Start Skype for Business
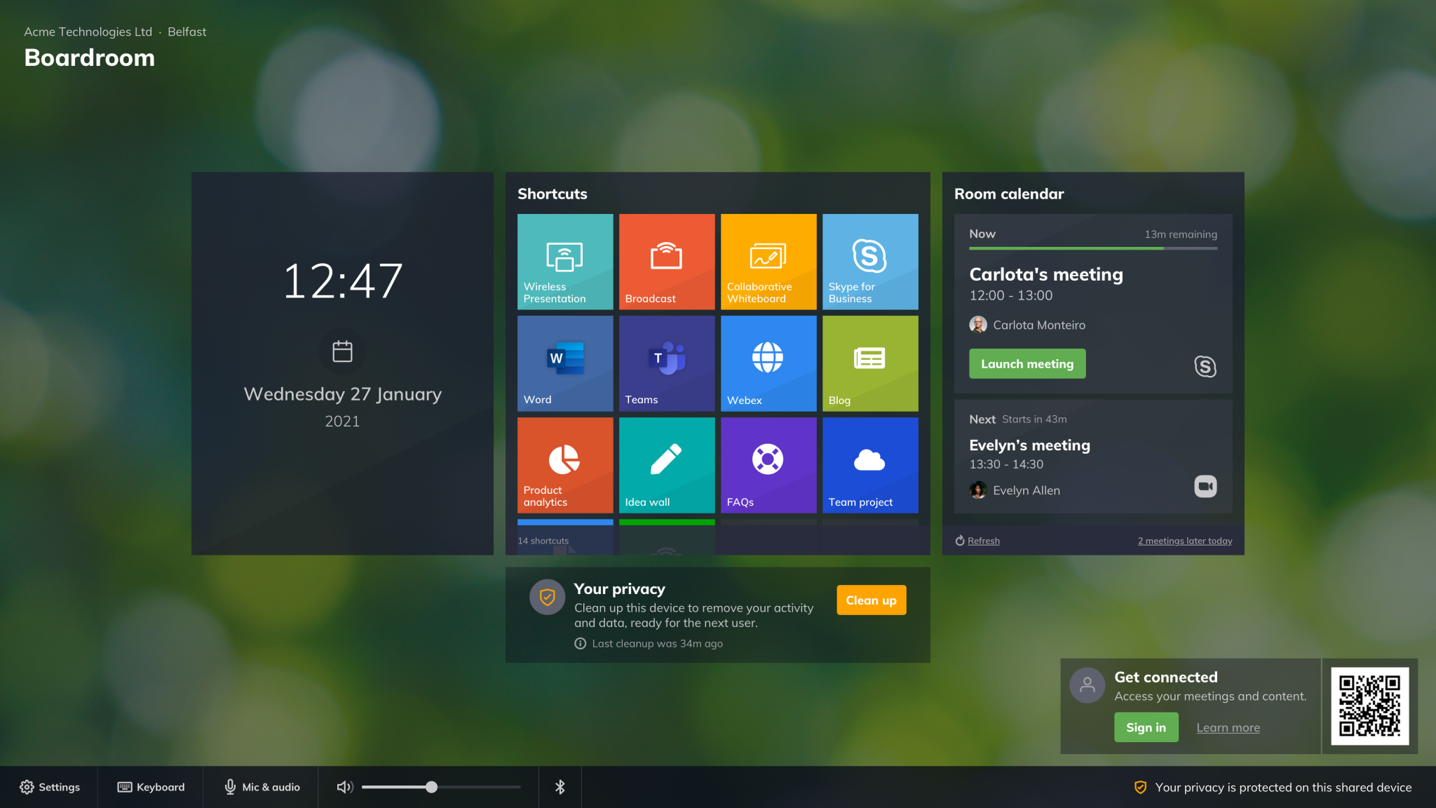Image resolution: width=1436 pixels, height=808 pixels. click(x=869, y=261)
